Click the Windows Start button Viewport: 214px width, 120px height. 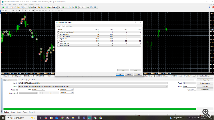pyautogui.click(x=3, y=118)
